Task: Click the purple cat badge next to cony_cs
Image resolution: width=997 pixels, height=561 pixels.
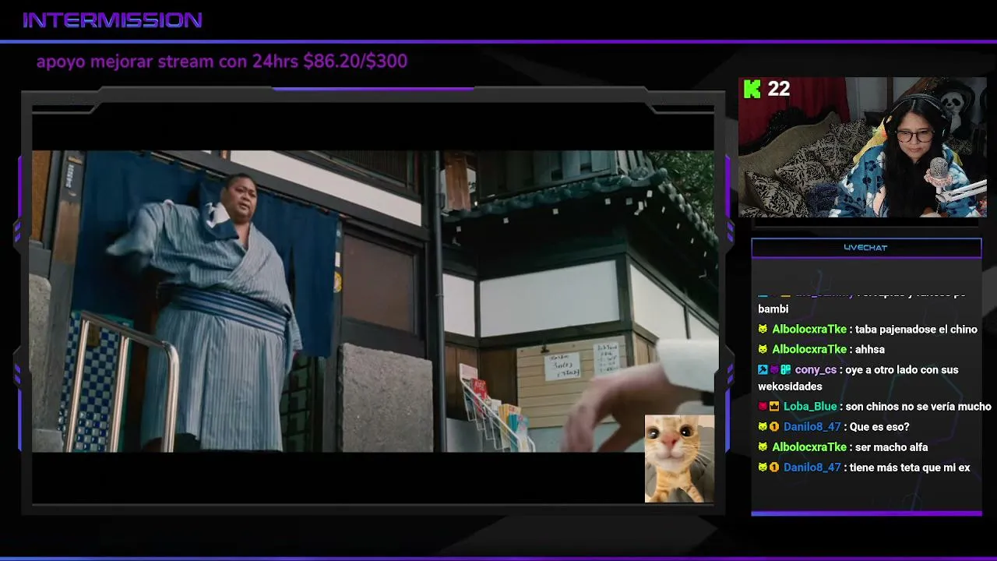Action: (x=774, y=370)
